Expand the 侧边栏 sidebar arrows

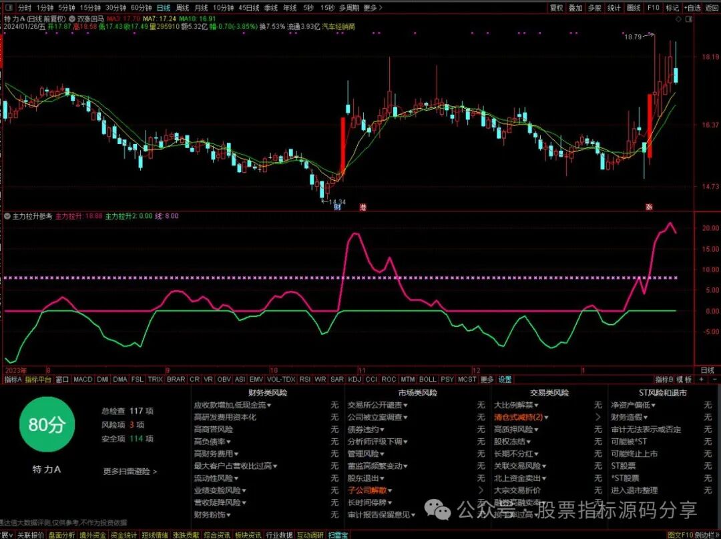click(x=716, y=535)
